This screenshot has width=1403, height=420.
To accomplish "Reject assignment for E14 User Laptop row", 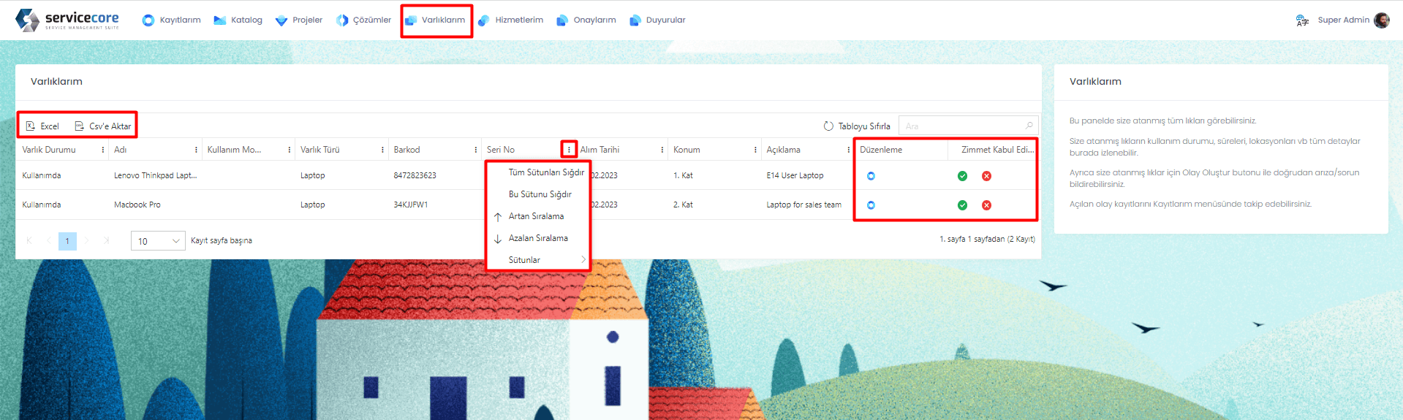I will pyautogui.click(x=986, y=176).
